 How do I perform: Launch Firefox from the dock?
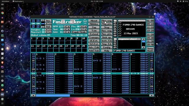(2, 90)
